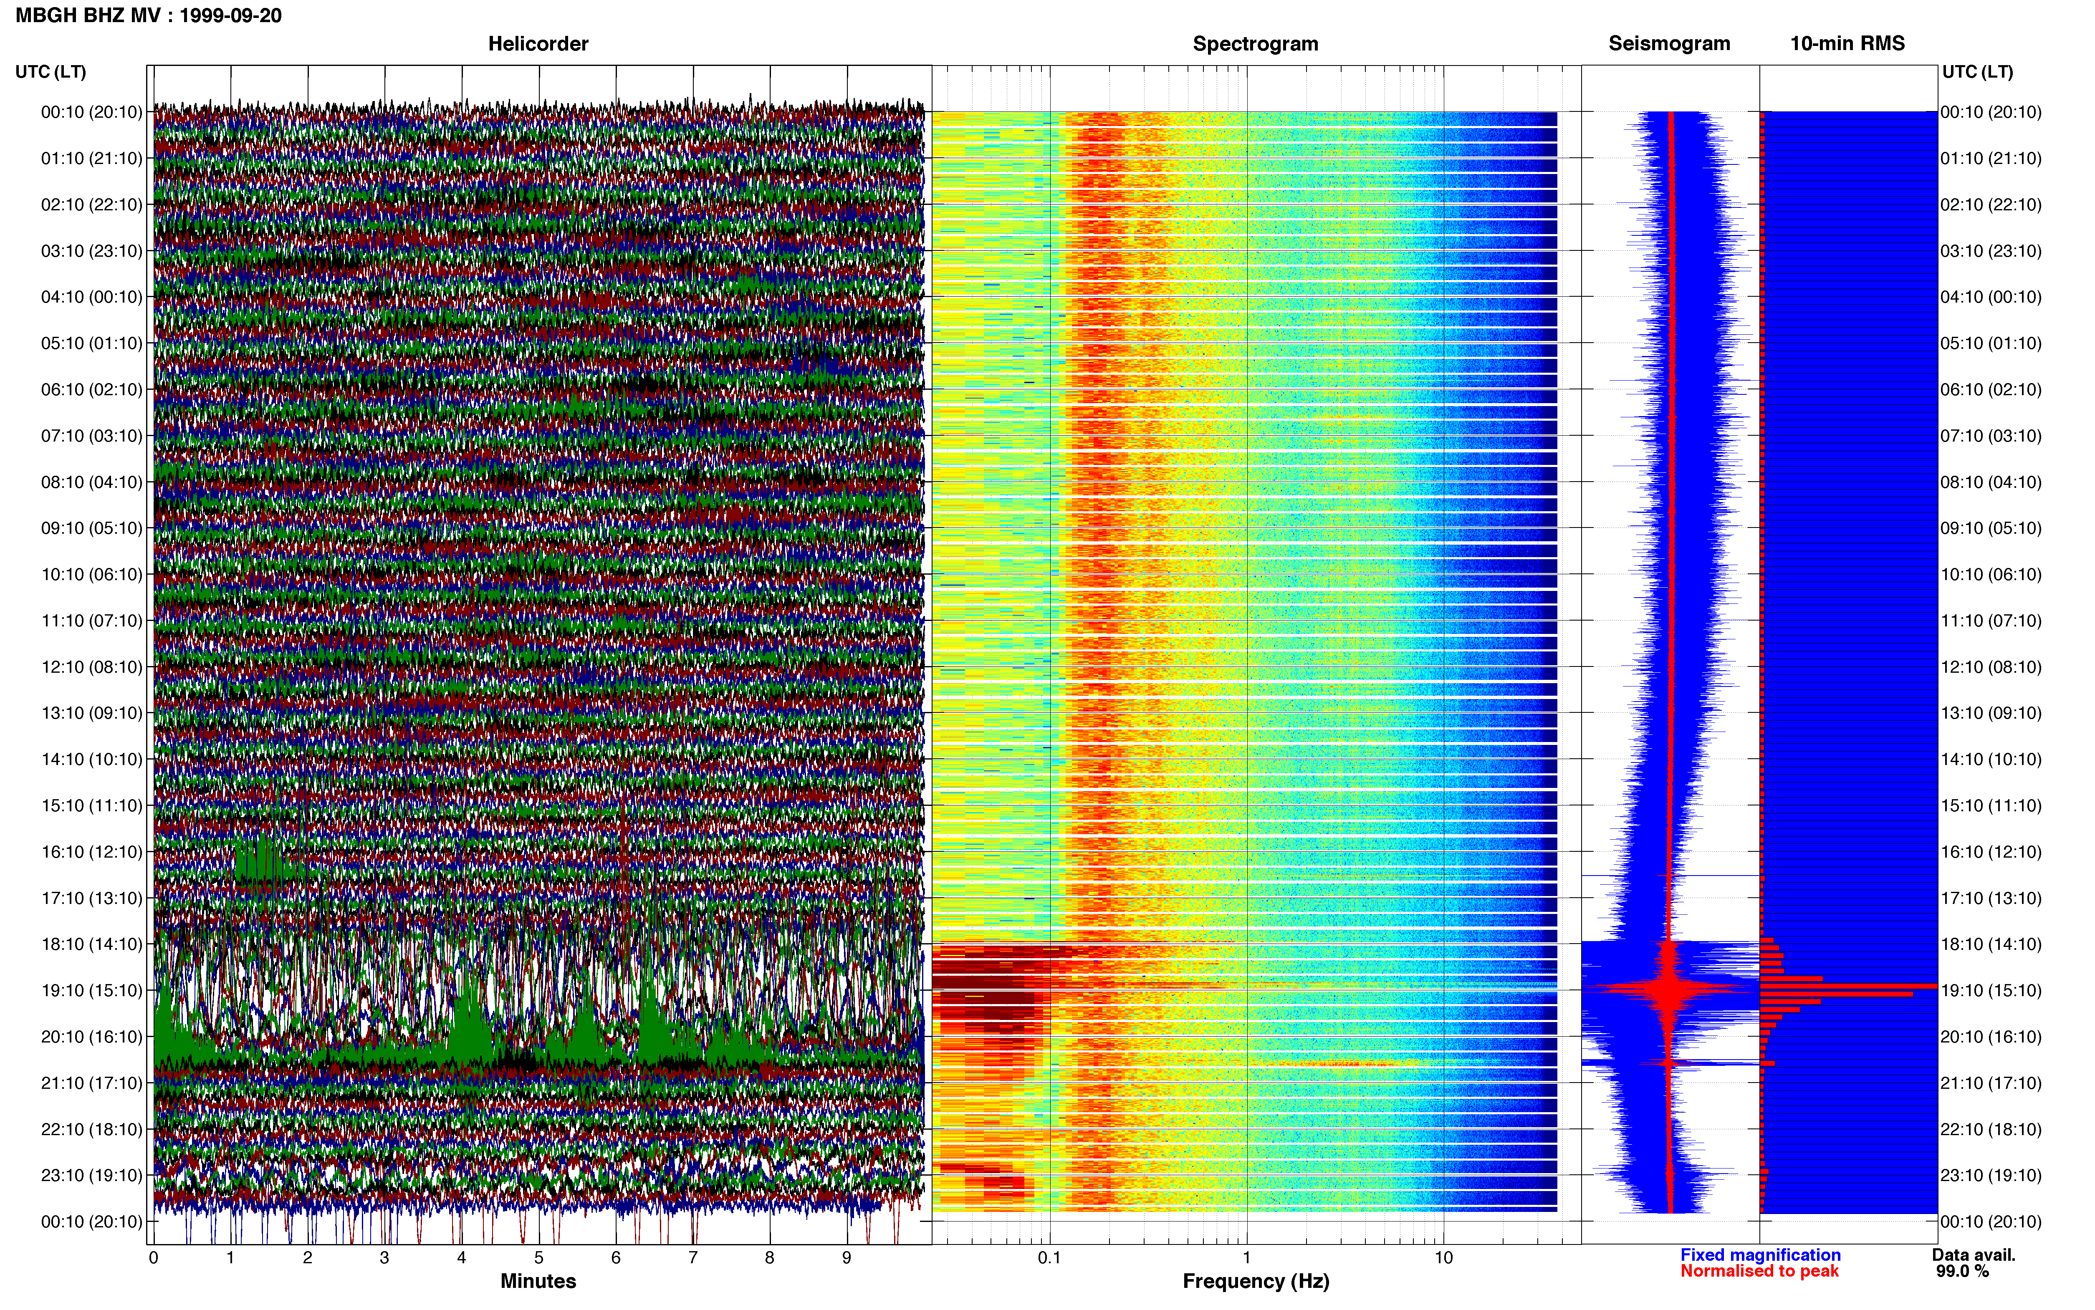Select the left time label 12:10 (08:10)
Image resolution: width=2095 pixels, height=1310 pixels.
(x=91, y=667)
